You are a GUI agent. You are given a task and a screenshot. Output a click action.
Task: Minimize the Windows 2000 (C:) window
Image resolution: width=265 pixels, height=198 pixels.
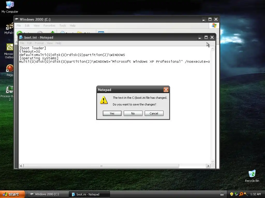pyautogui.click(x=204, y=19)
